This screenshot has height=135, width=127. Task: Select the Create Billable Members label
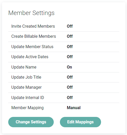point(34,36)
